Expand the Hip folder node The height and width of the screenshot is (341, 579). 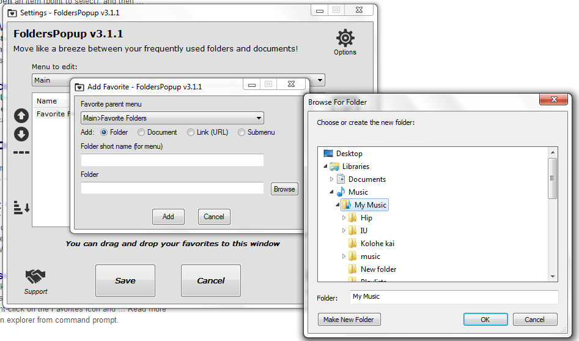[344, 218]
